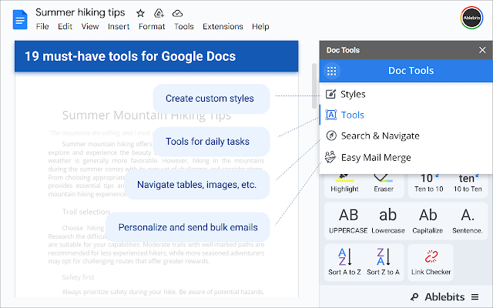
Task: Open the Link Checker tool
Action: pos(431,262)
